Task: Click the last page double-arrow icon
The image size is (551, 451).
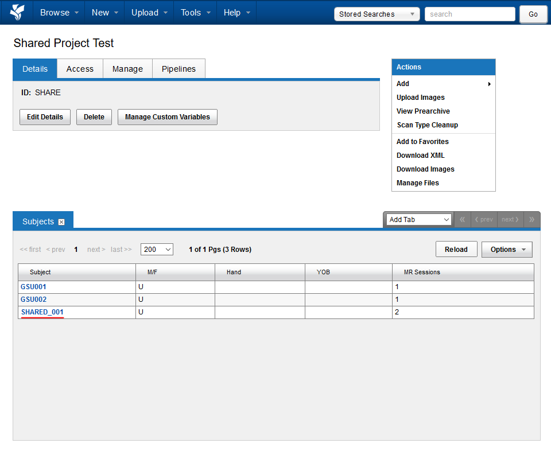Action: click(531, 219)
